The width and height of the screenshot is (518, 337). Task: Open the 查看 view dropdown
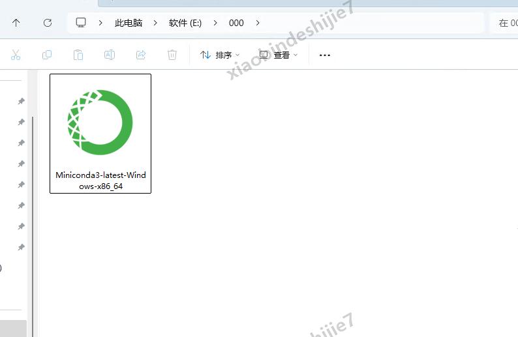278,55
